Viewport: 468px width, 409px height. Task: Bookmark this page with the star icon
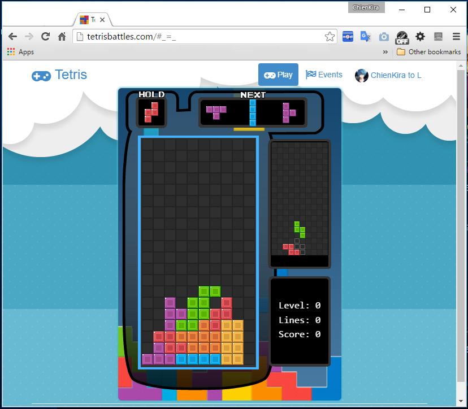coord(330,36)
